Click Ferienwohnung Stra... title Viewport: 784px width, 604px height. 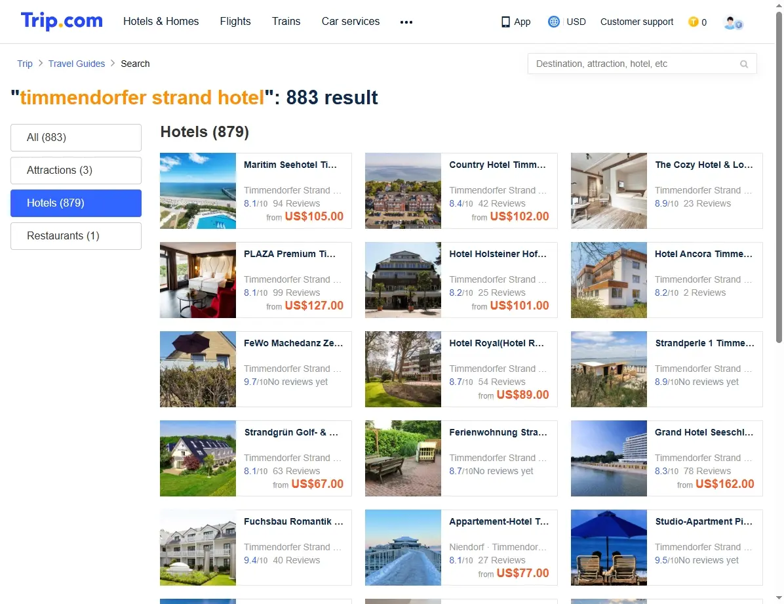click(498, 432)
